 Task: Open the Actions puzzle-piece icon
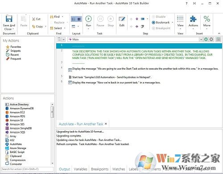[x=193, y=19]
